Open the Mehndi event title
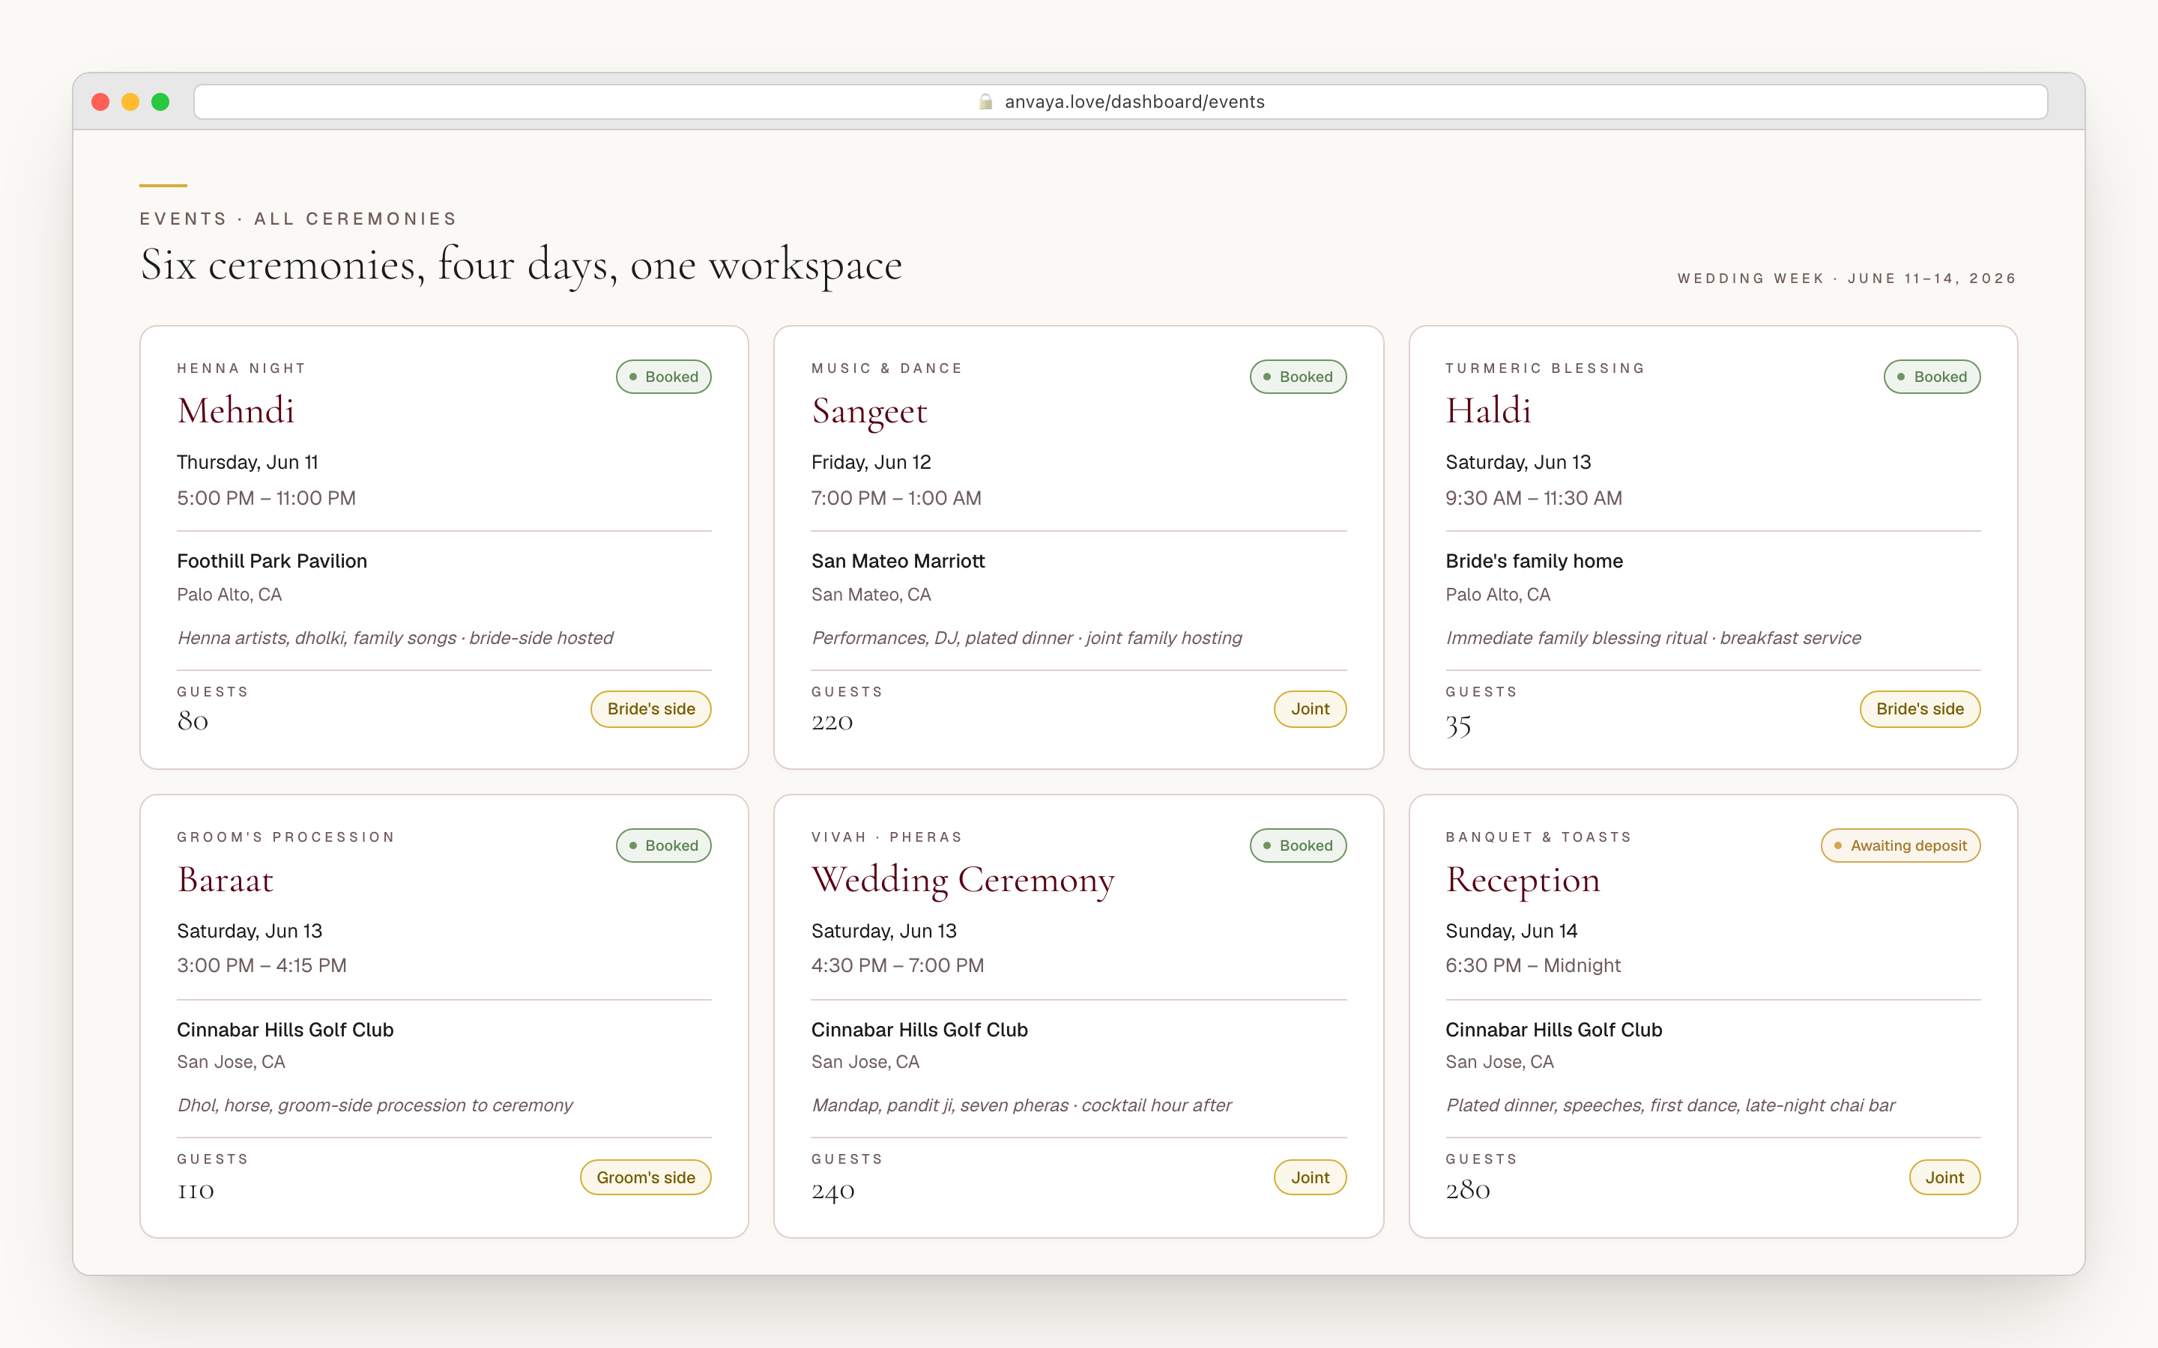Screen dimensions: 2158x1348 pos(235,411)
